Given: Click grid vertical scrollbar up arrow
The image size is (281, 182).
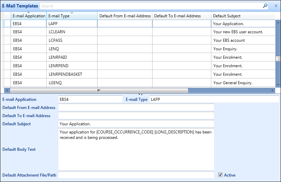Looking at the screenshot, I should point(278,22).
